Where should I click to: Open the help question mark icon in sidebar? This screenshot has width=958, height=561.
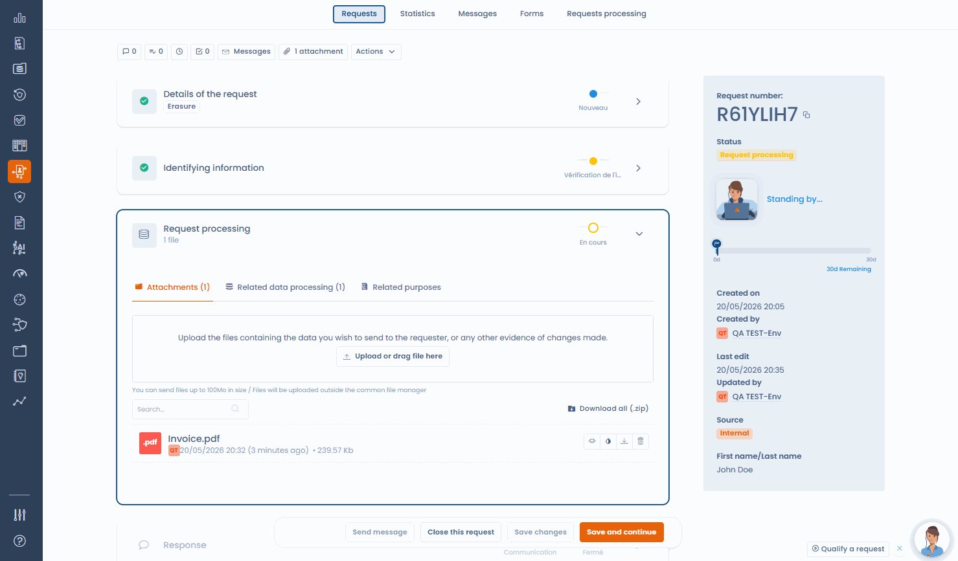(x=20, y=541)
